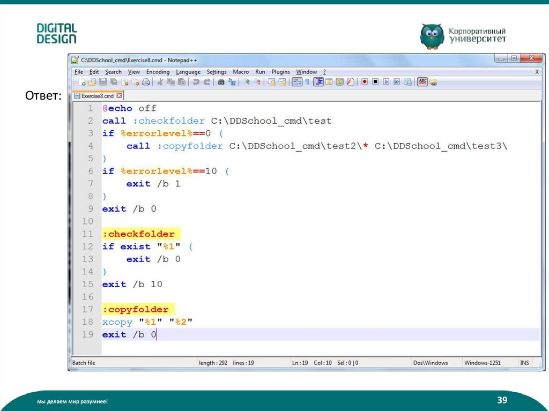Click the Open file folder icon
This screenshot has width=549, height=411.
(x=92, y=82)
